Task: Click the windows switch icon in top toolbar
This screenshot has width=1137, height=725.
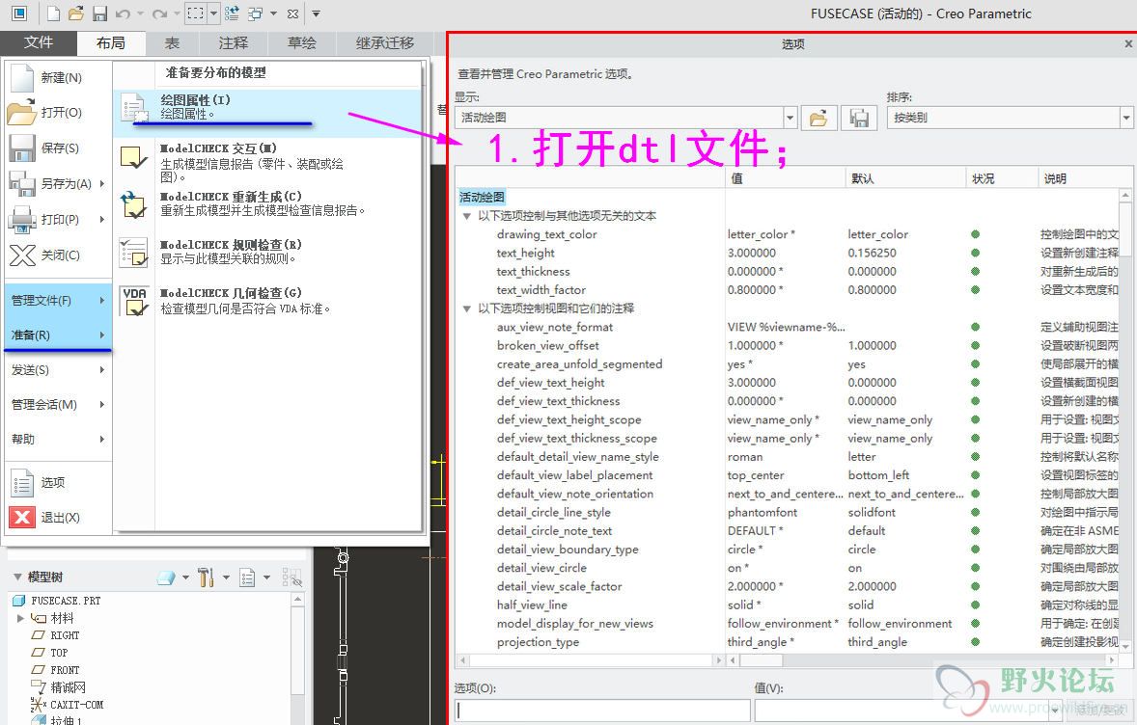Action: click(255, 13)
